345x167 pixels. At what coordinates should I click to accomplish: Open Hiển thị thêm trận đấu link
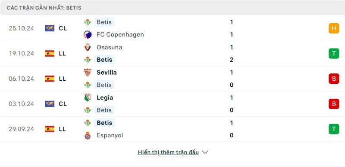pyautogui.click(x=168, y=152)
